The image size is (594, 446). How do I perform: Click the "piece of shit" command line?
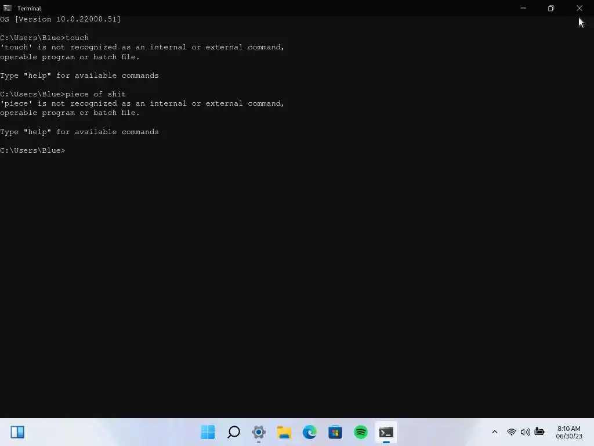point(63,94)
